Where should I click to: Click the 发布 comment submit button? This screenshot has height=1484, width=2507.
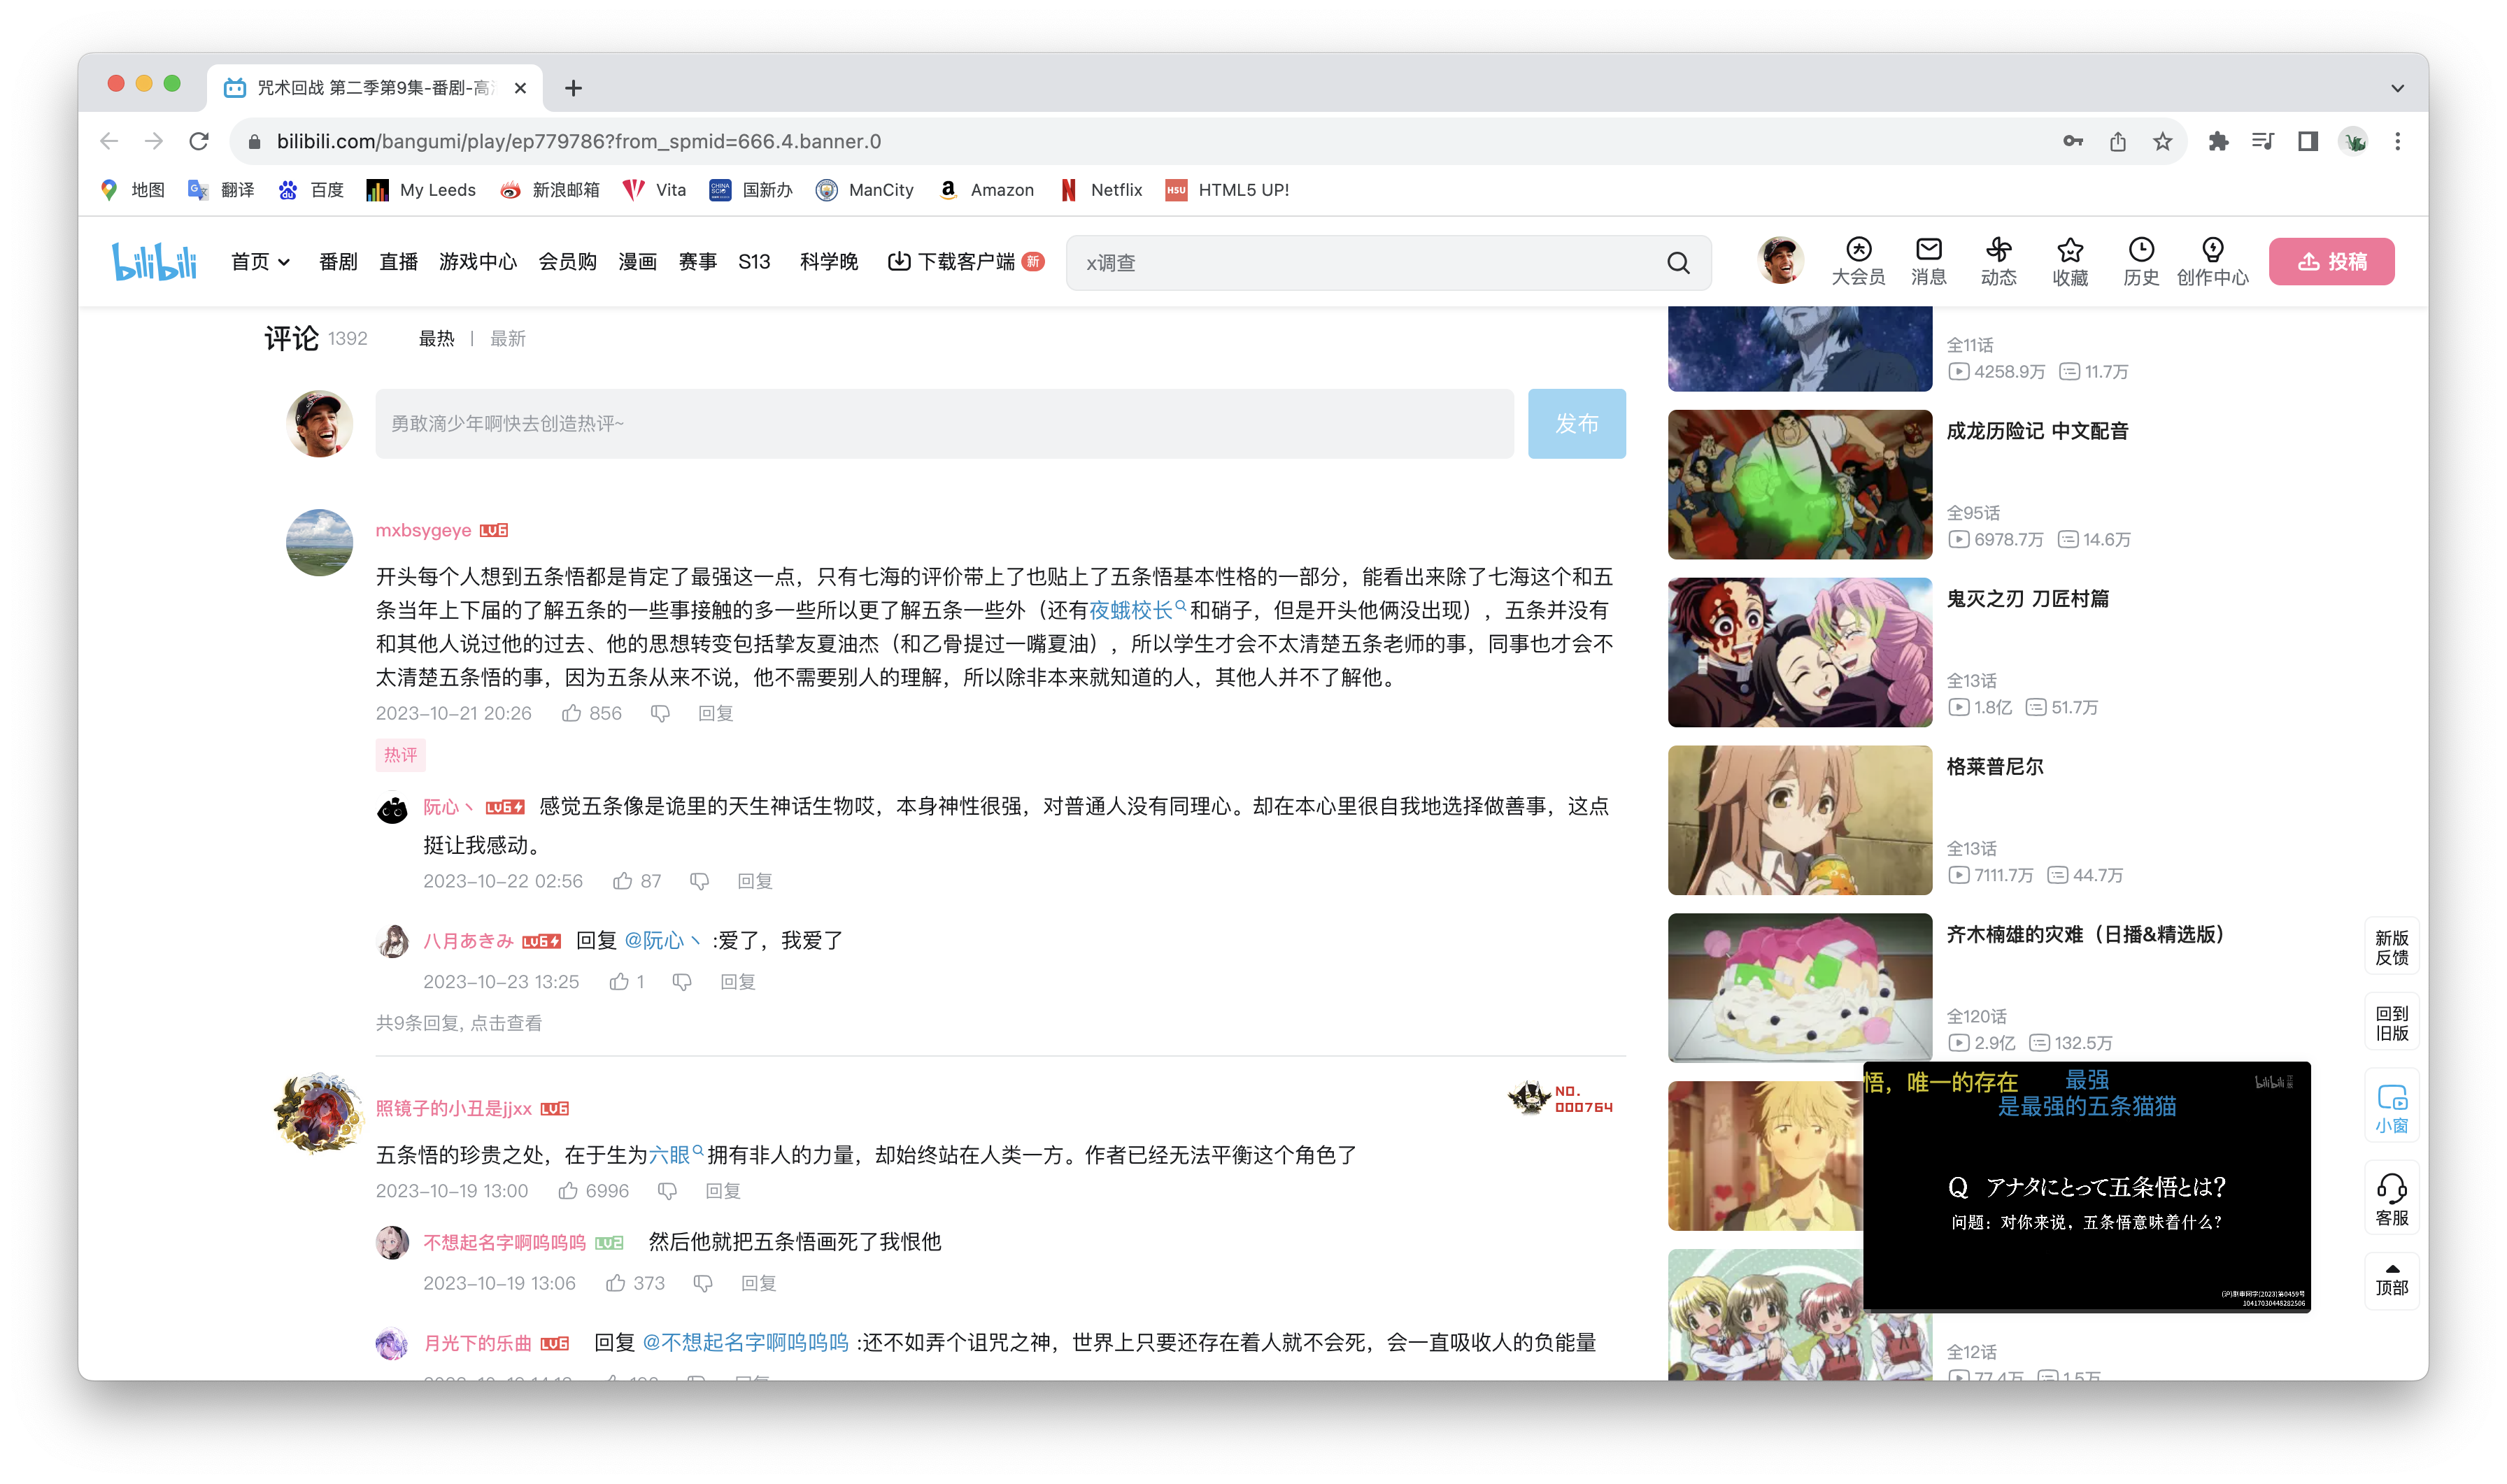1575,424
